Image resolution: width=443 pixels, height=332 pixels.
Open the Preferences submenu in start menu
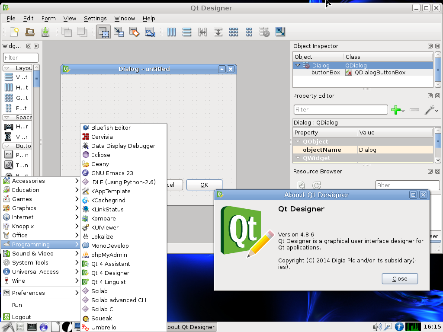[x=41, y=293]
